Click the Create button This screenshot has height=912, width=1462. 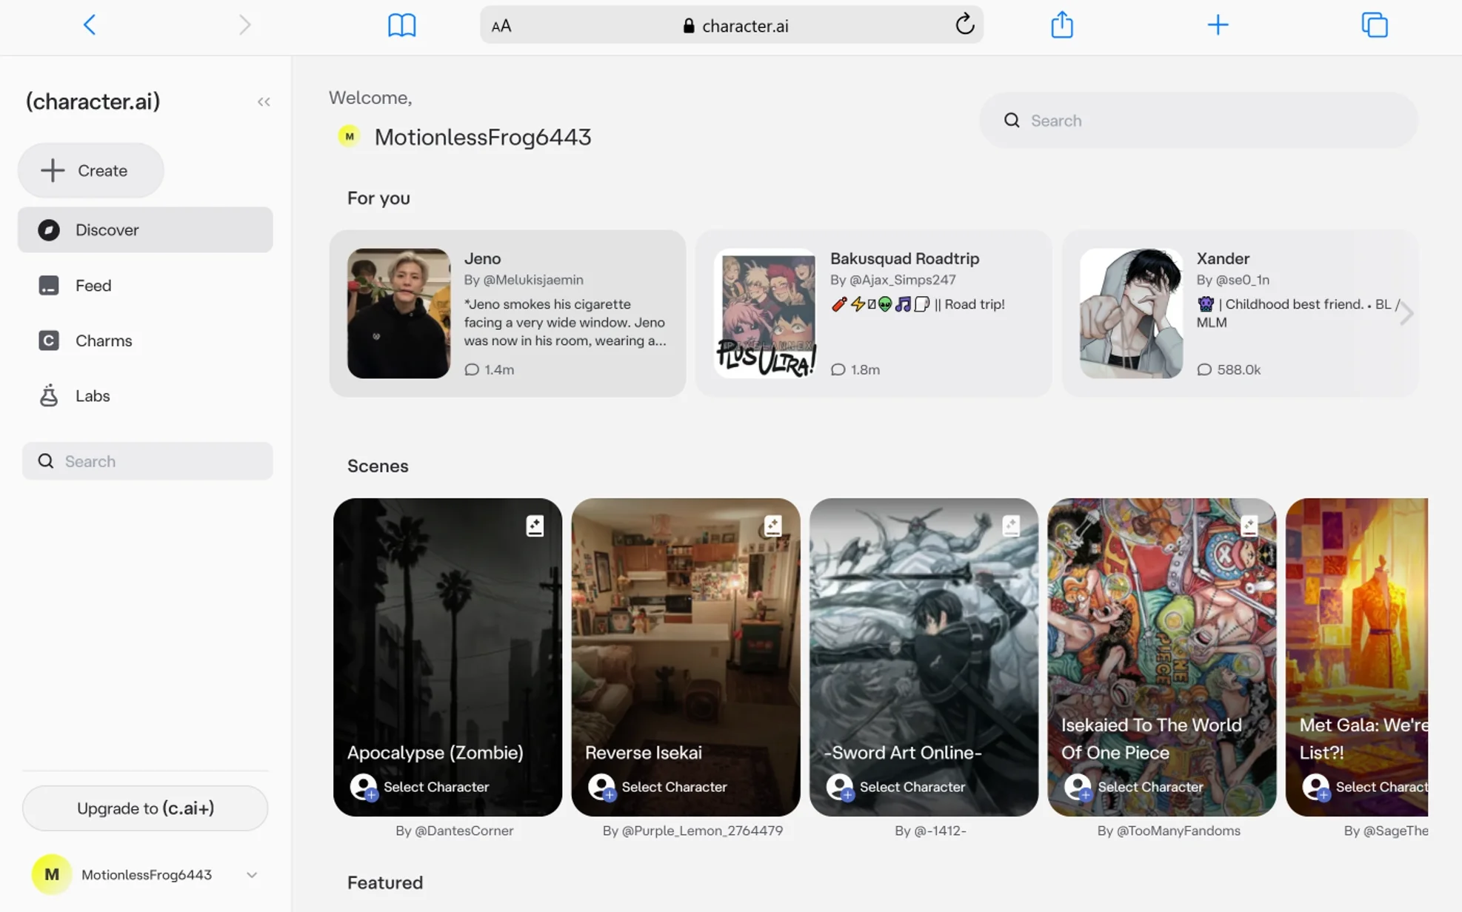91,170
